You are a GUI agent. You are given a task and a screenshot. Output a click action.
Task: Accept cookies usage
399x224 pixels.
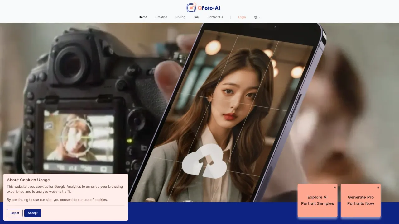pos(33,213)
